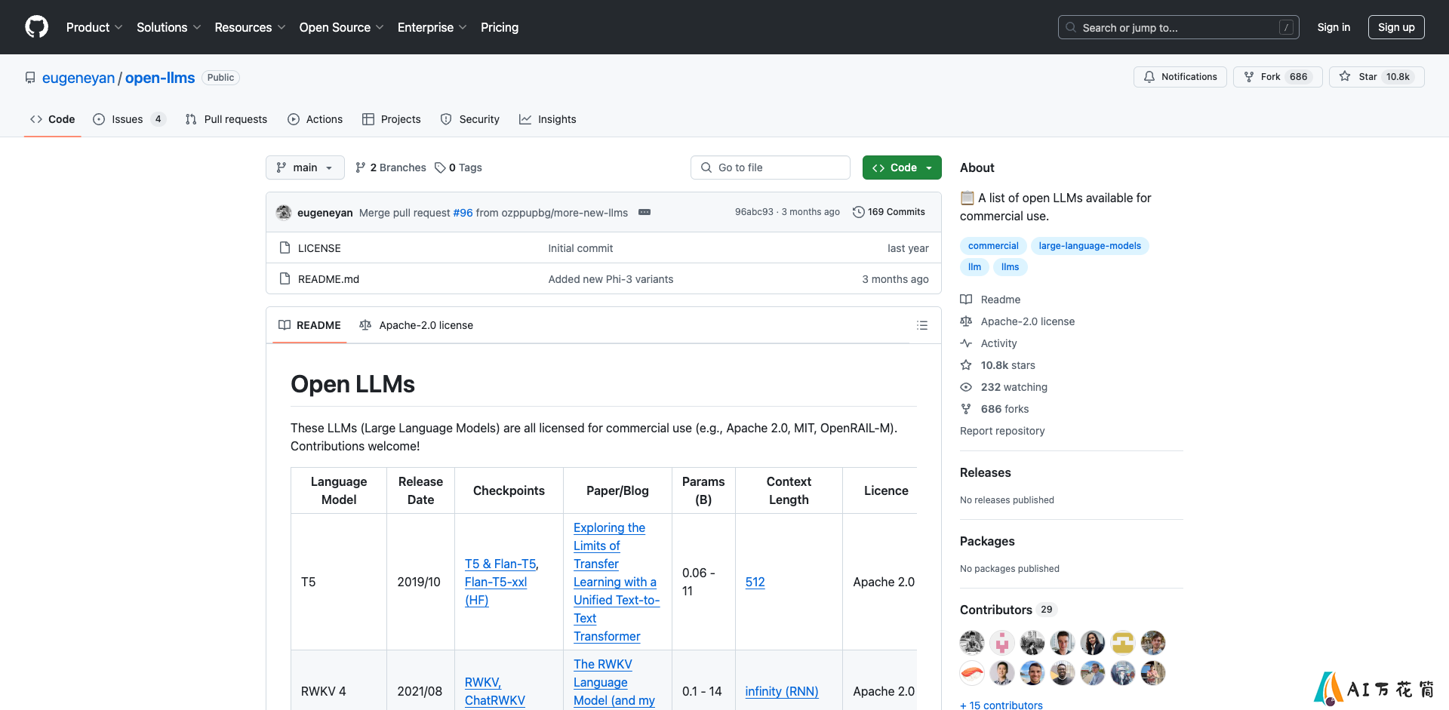View 0 Tags
This screenshot has width=1449, height=710.
pos(458,168)
